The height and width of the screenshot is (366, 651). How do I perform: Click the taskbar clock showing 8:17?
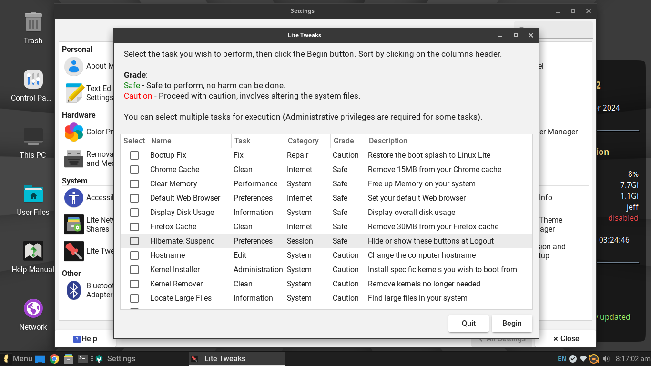[633, 359]
